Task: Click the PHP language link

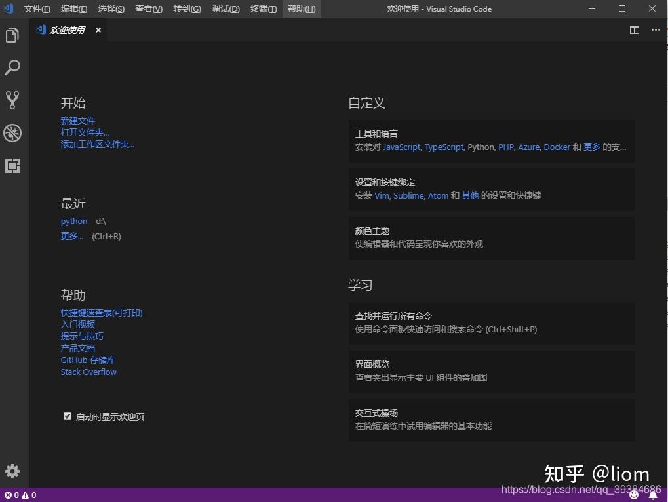Action: point(505,147)
